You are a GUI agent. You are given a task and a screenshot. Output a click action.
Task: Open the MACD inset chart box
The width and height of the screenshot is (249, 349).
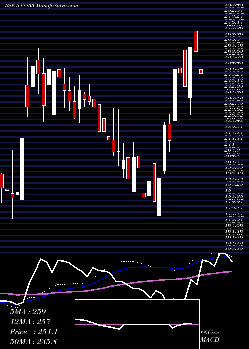(x=137, y=324)
